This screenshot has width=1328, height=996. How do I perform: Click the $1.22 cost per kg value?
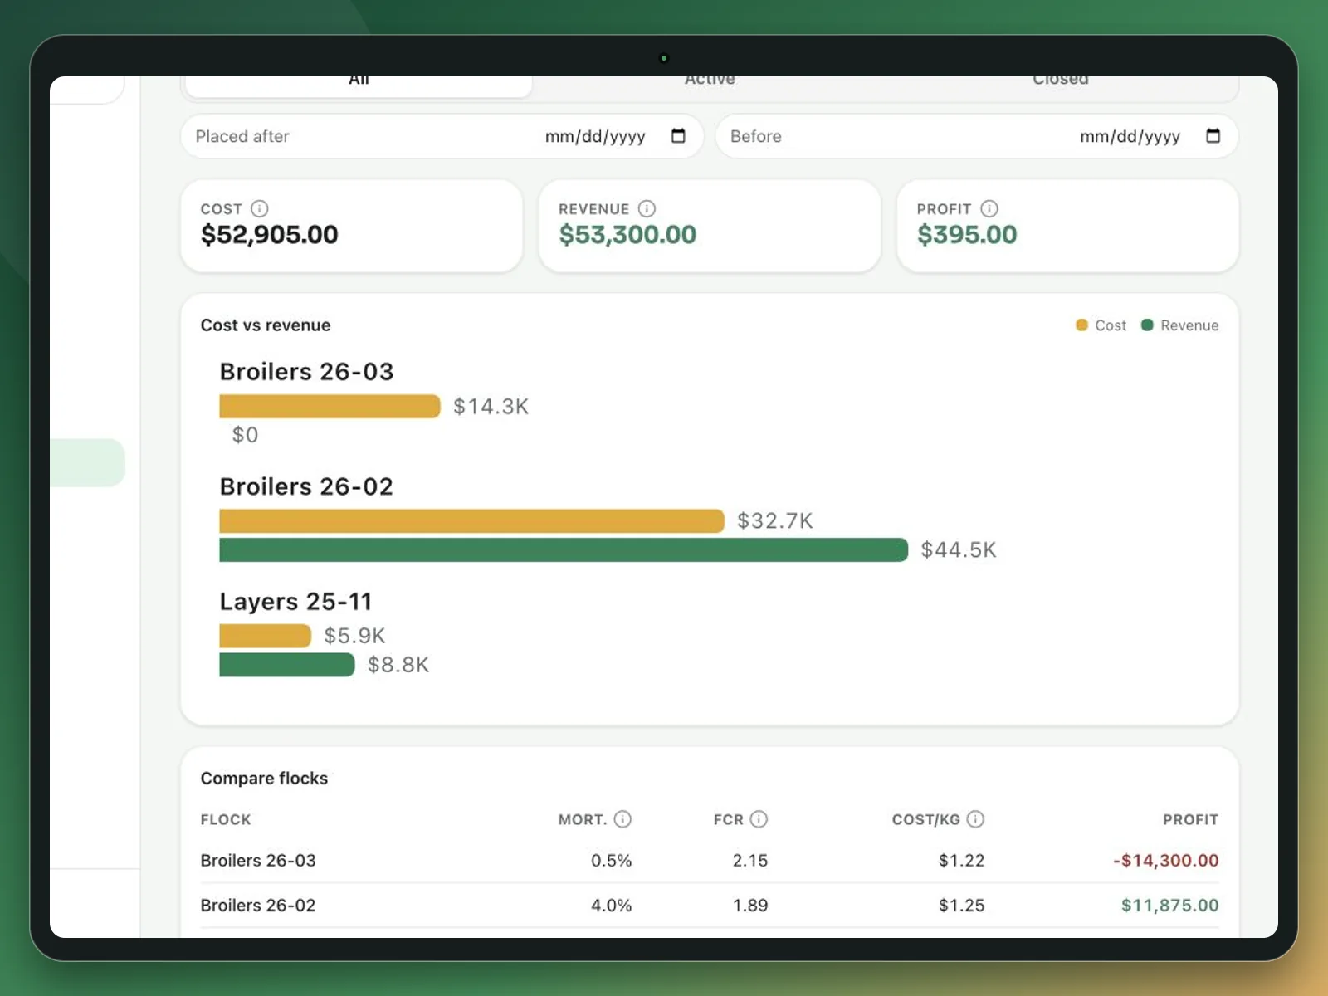tap(961, 861)
